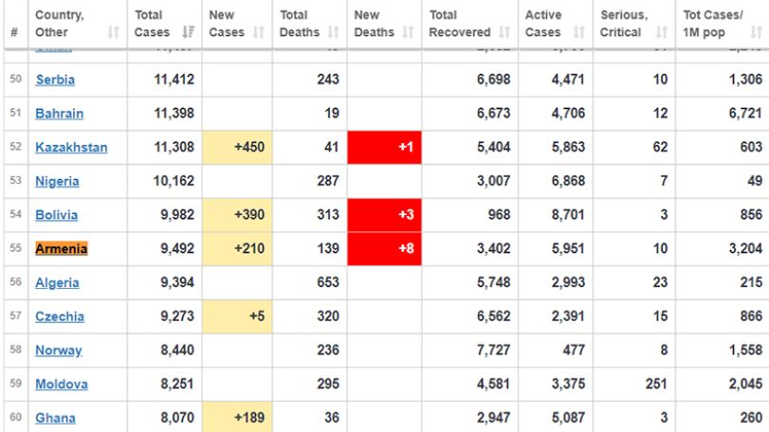Sort by Active Cases arrows icon
The height and width of the screenshot is (432, 769).
(x=579, y=32)
